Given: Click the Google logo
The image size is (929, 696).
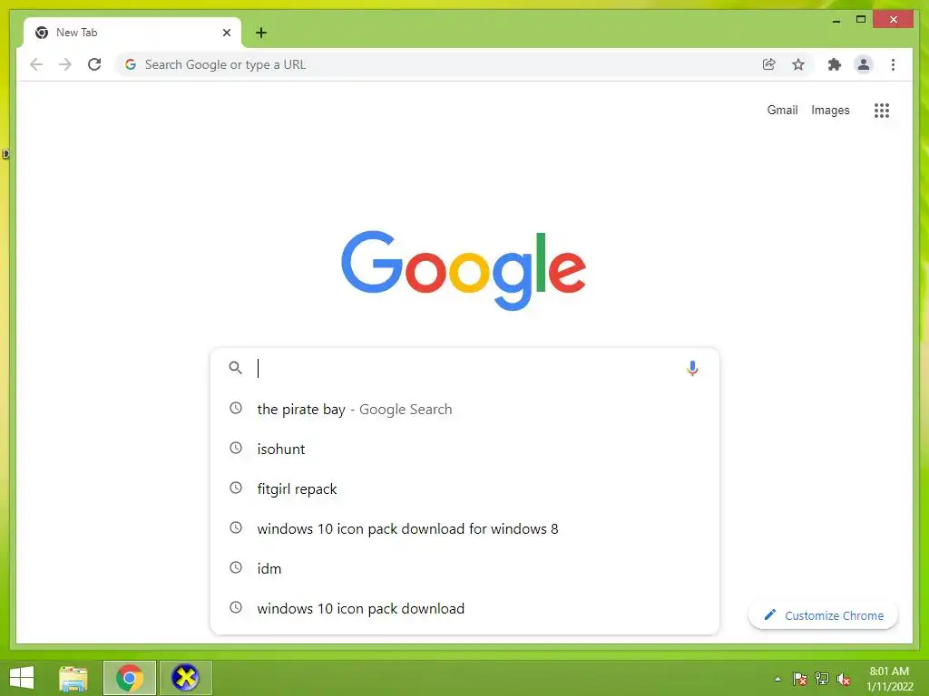Looking at the screenshot, I should point(464,270).
